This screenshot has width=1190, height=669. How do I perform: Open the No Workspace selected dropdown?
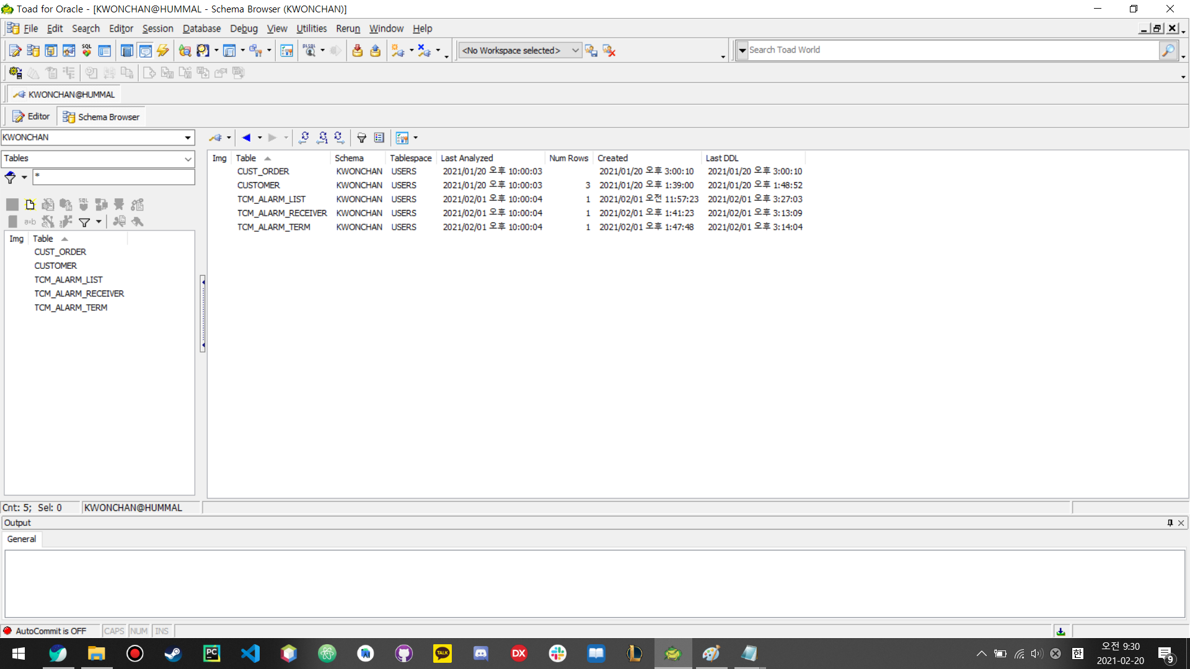coord(575,50)
